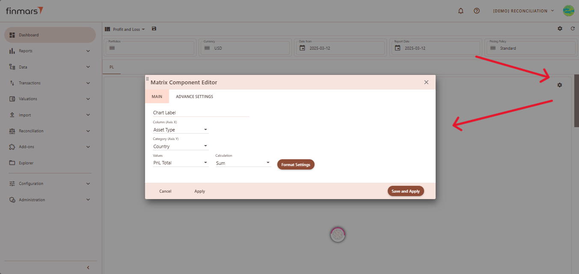
Task: Click the Format Settings button
Action: pos(296,165)
